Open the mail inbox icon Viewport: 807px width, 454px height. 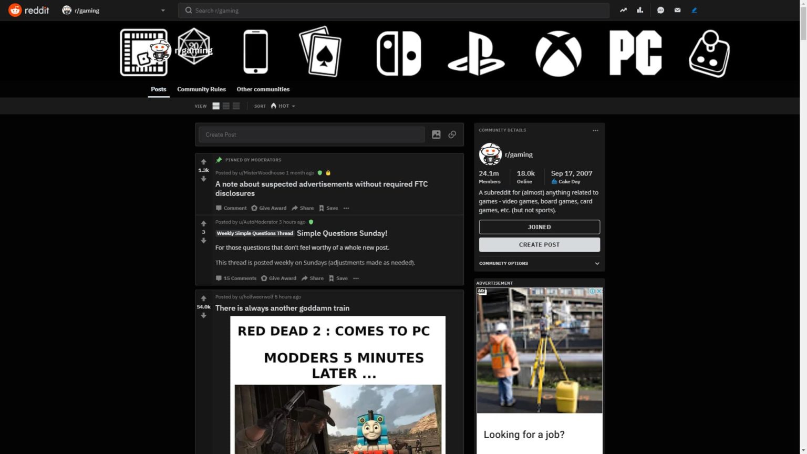[x=677, y=10]
